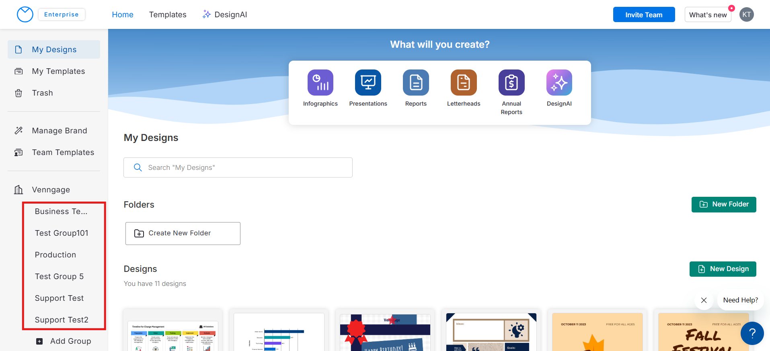Open DesignAI in the top navigation
This screenshot has width=770, height=351.
click(225, 14)
